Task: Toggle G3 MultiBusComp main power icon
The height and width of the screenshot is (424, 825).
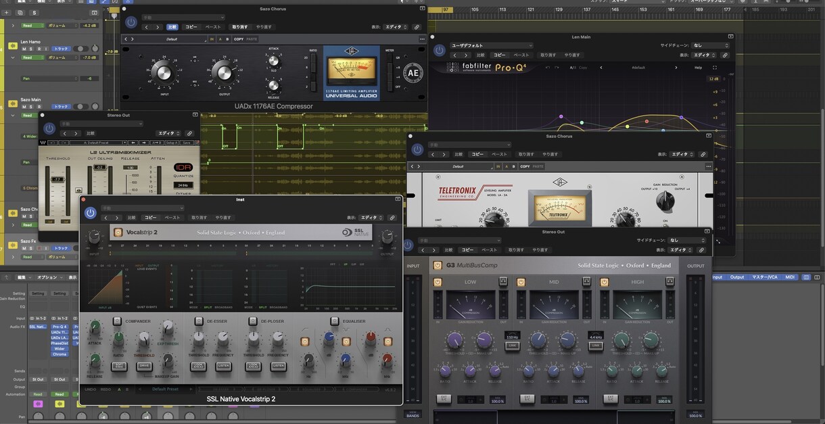Action: 438,266
